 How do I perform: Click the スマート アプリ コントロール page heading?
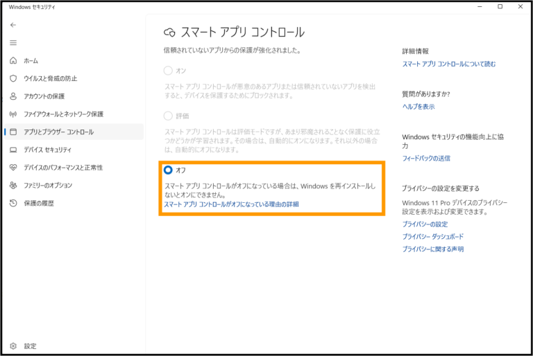(x=243, y=33)
